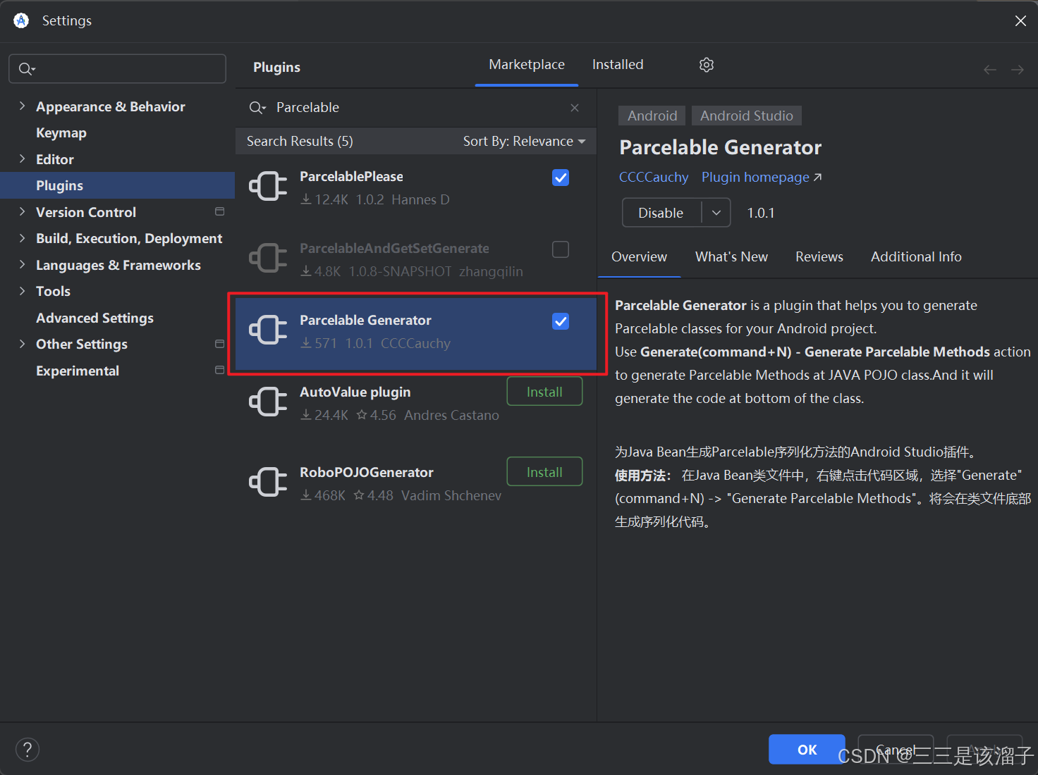Click the Android Studio logo in title bar
Viewport: 1038px width, 775px height.
21,20
